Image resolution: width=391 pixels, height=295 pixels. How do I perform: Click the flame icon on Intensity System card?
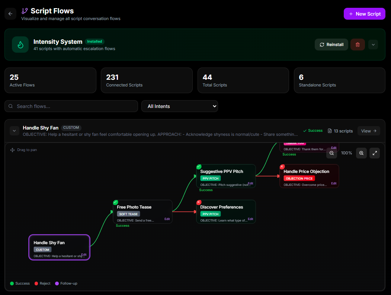coord(20,45)
